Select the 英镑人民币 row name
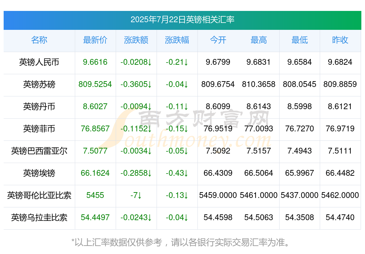The image size is (365, 254). pyautogui.click(x=39, y=62)
